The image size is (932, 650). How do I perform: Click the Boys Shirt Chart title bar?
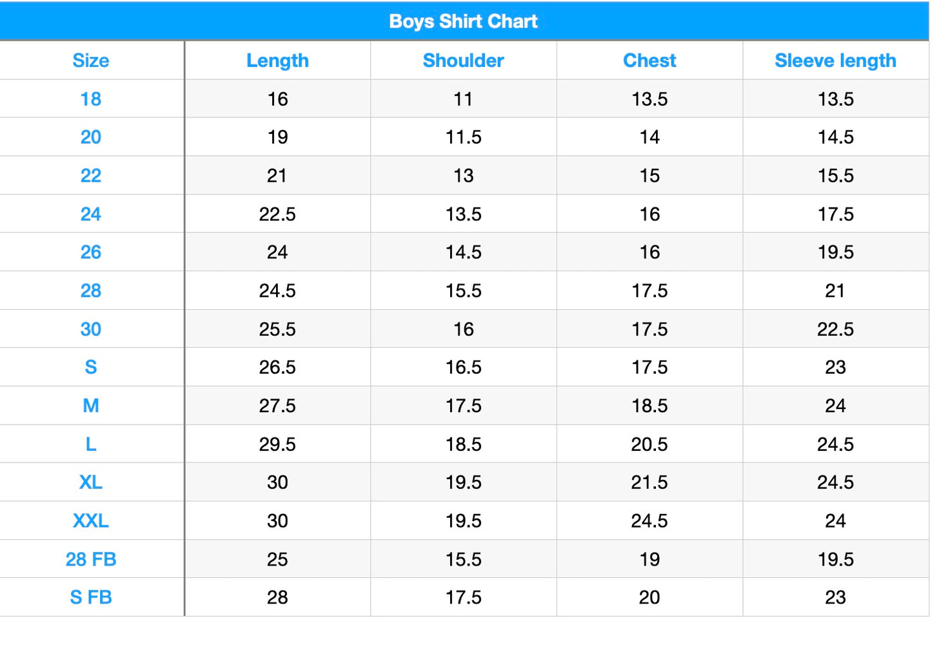tap(463, 21)
